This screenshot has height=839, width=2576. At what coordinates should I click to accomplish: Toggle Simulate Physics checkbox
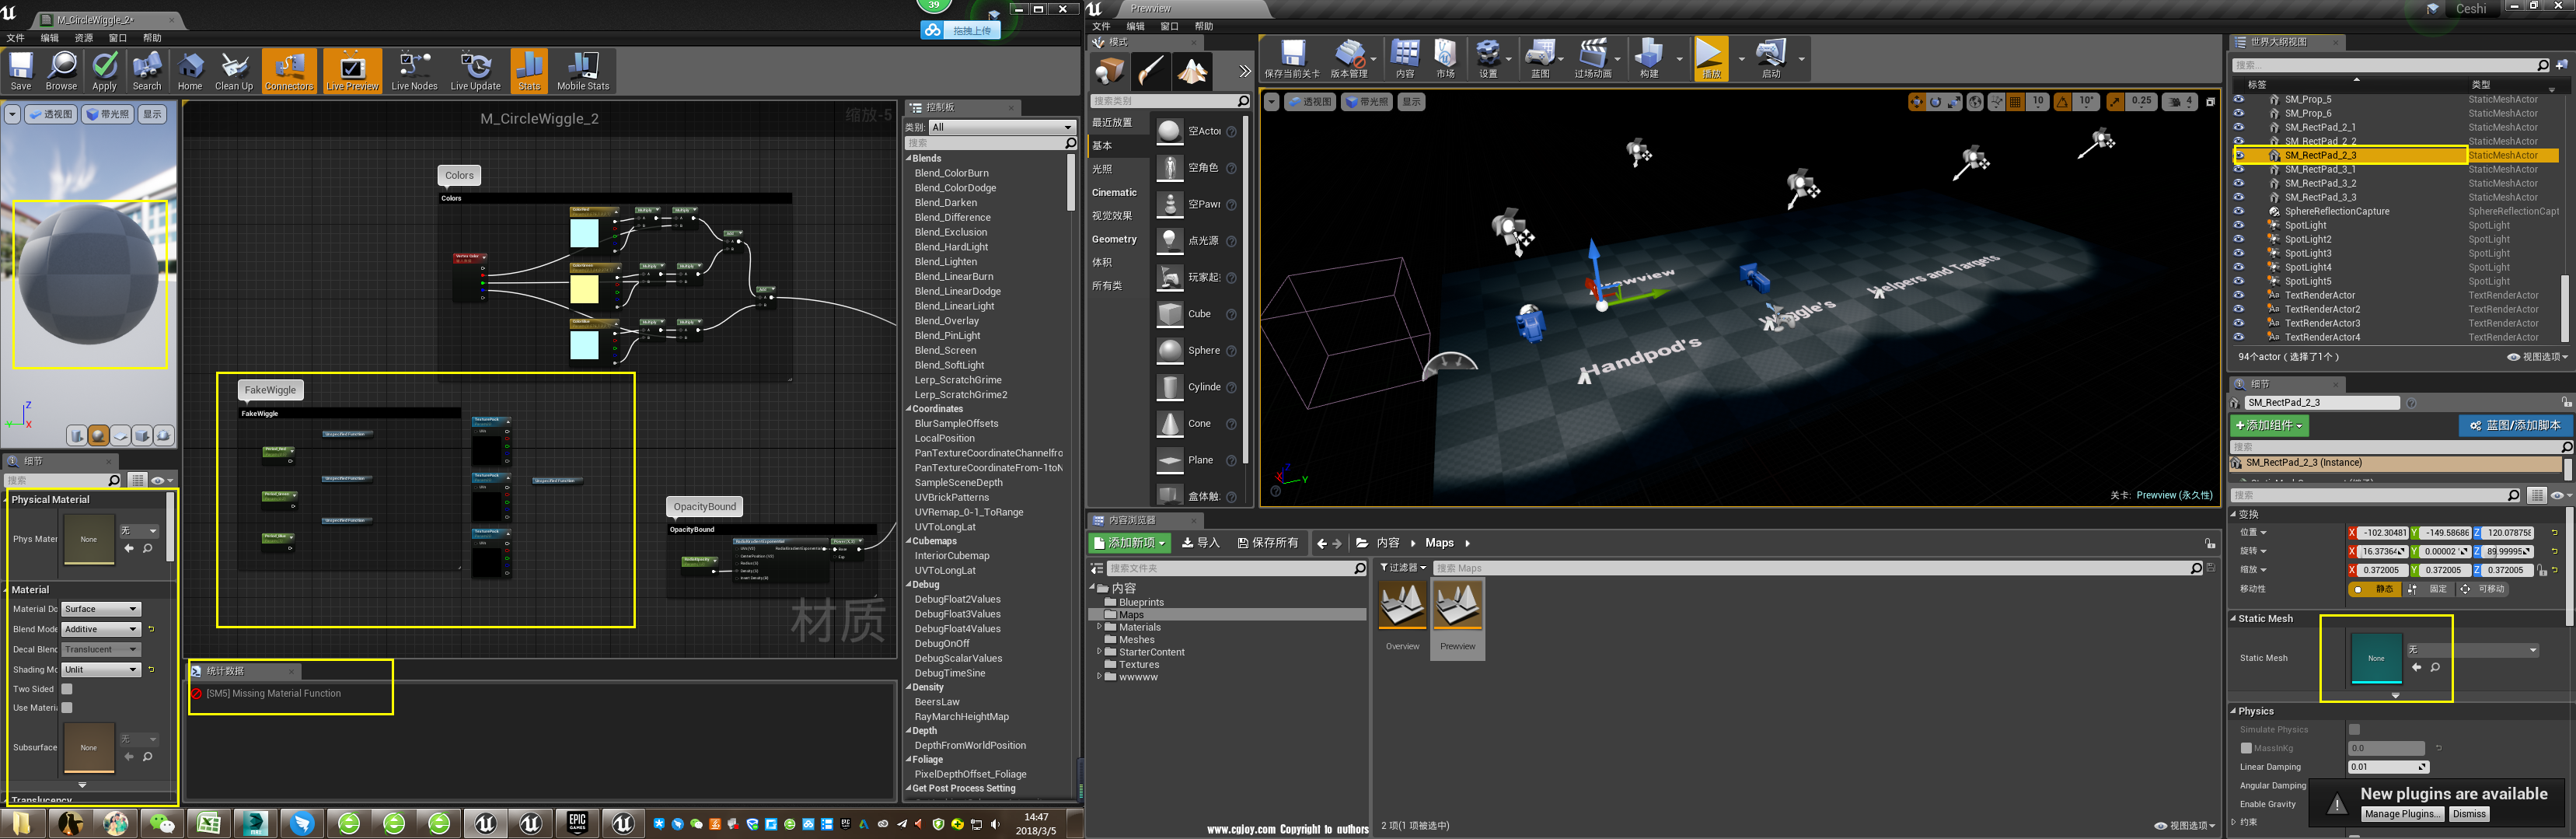tap(2354, 730)
